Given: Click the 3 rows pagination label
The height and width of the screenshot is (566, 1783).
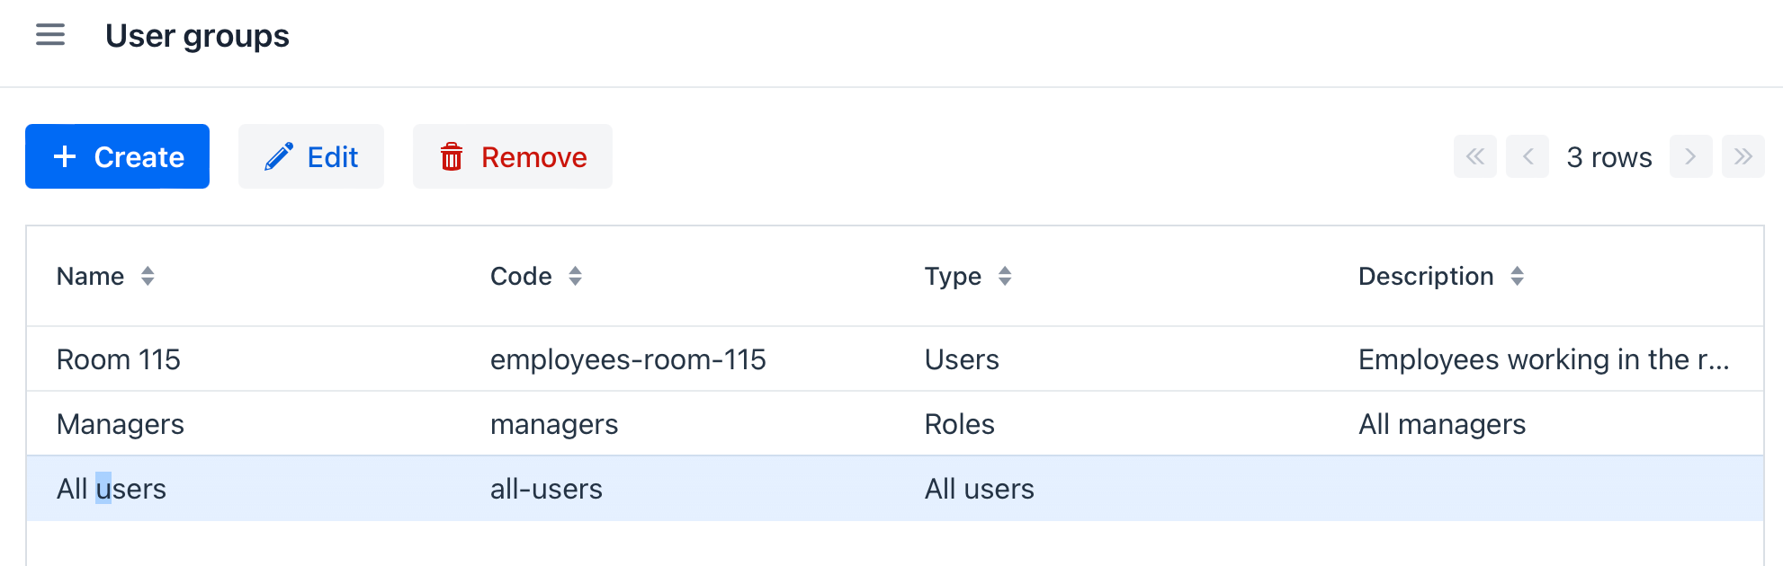Looking at the screenshot, I should click(1608, 156).
